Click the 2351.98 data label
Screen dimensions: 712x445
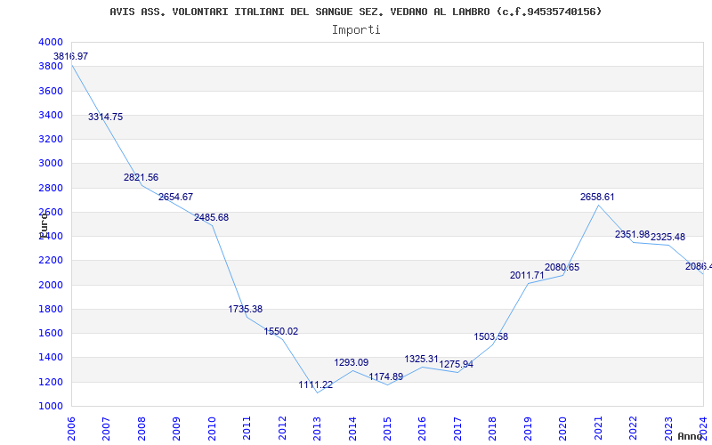pos(633,234)
